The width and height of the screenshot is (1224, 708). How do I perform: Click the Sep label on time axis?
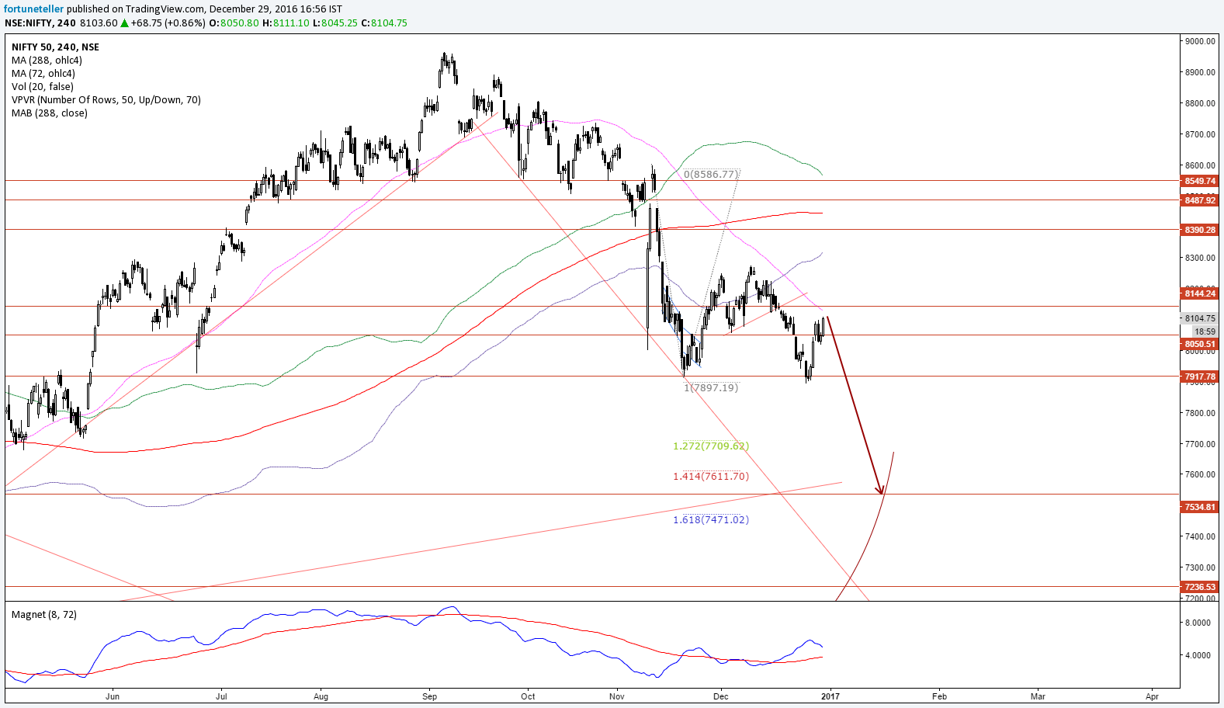[430, 696]
